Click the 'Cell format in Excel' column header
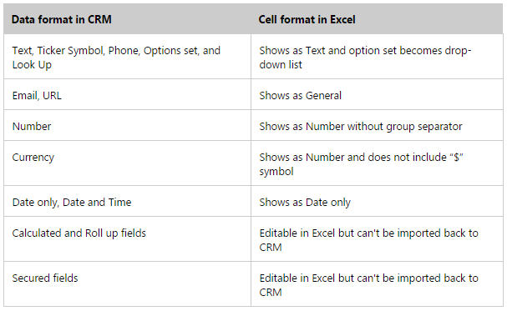507x311 pixels. pyautogui.click(x=377, y=19)
